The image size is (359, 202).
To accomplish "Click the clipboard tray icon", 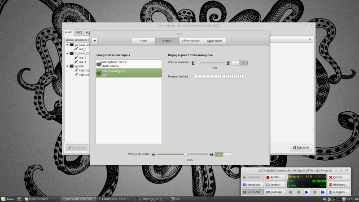I will click(329, 199).
